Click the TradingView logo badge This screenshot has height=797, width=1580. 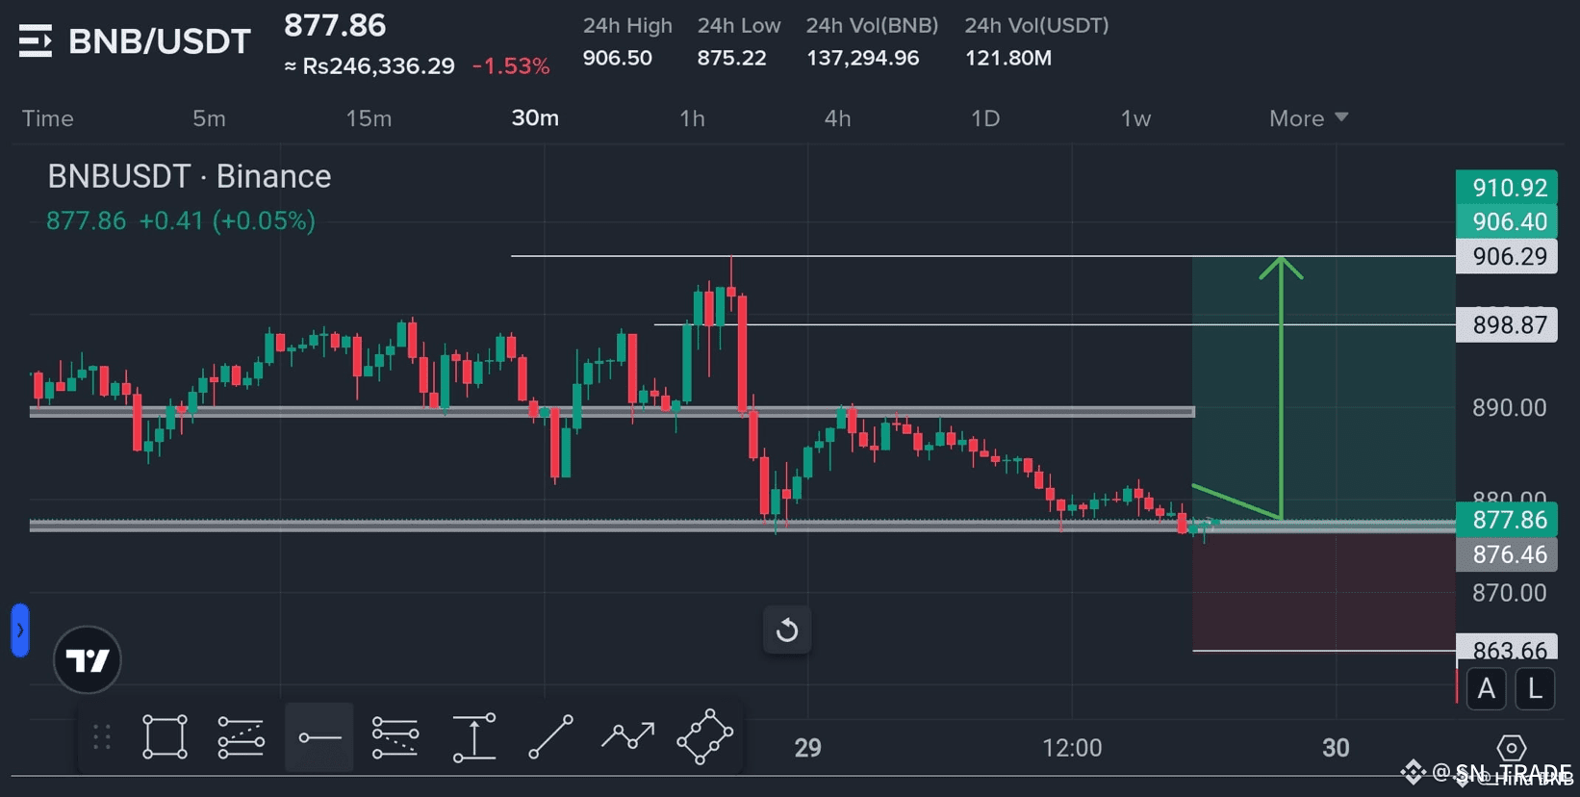point(88,660)
